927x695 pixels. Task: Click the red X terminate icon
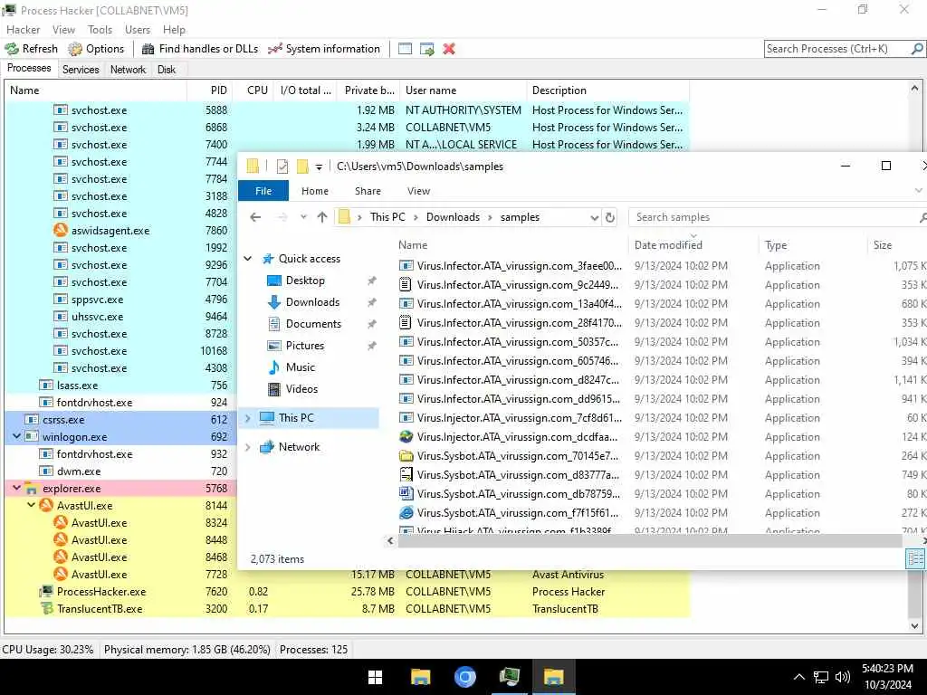click(449, 49)
